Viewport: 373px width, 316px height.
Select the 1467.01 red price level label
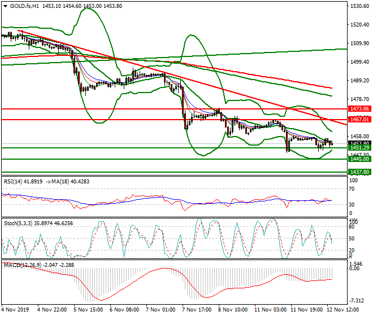(x=359, y=119)
